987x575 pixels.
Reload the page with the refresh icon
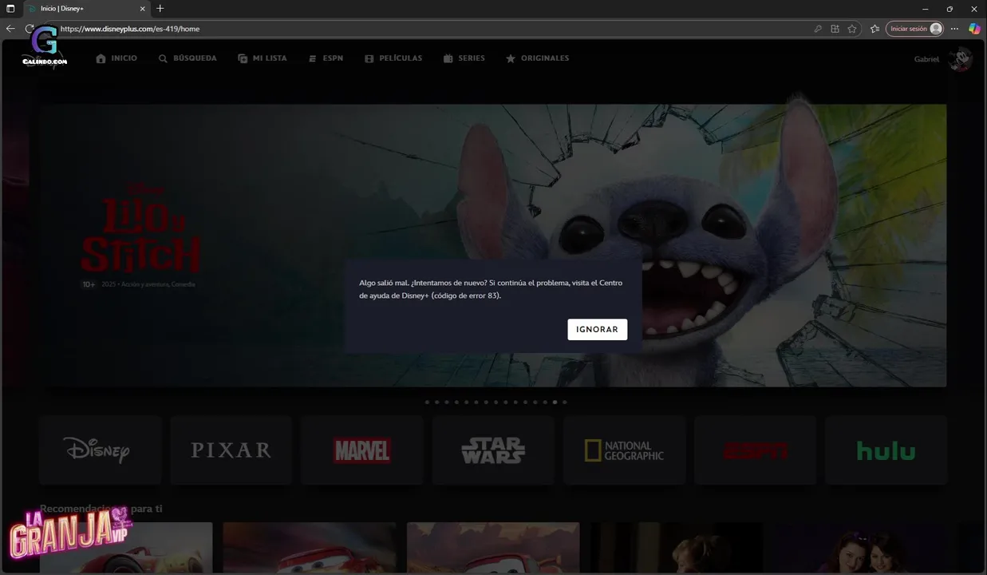[30, 29]
